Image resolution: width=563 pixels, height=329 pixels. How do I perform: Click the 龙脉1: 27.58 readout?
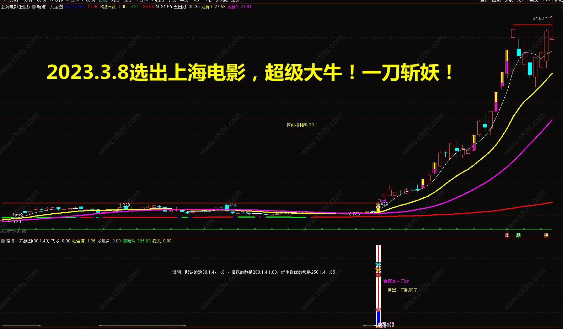(x=214, y=7)
